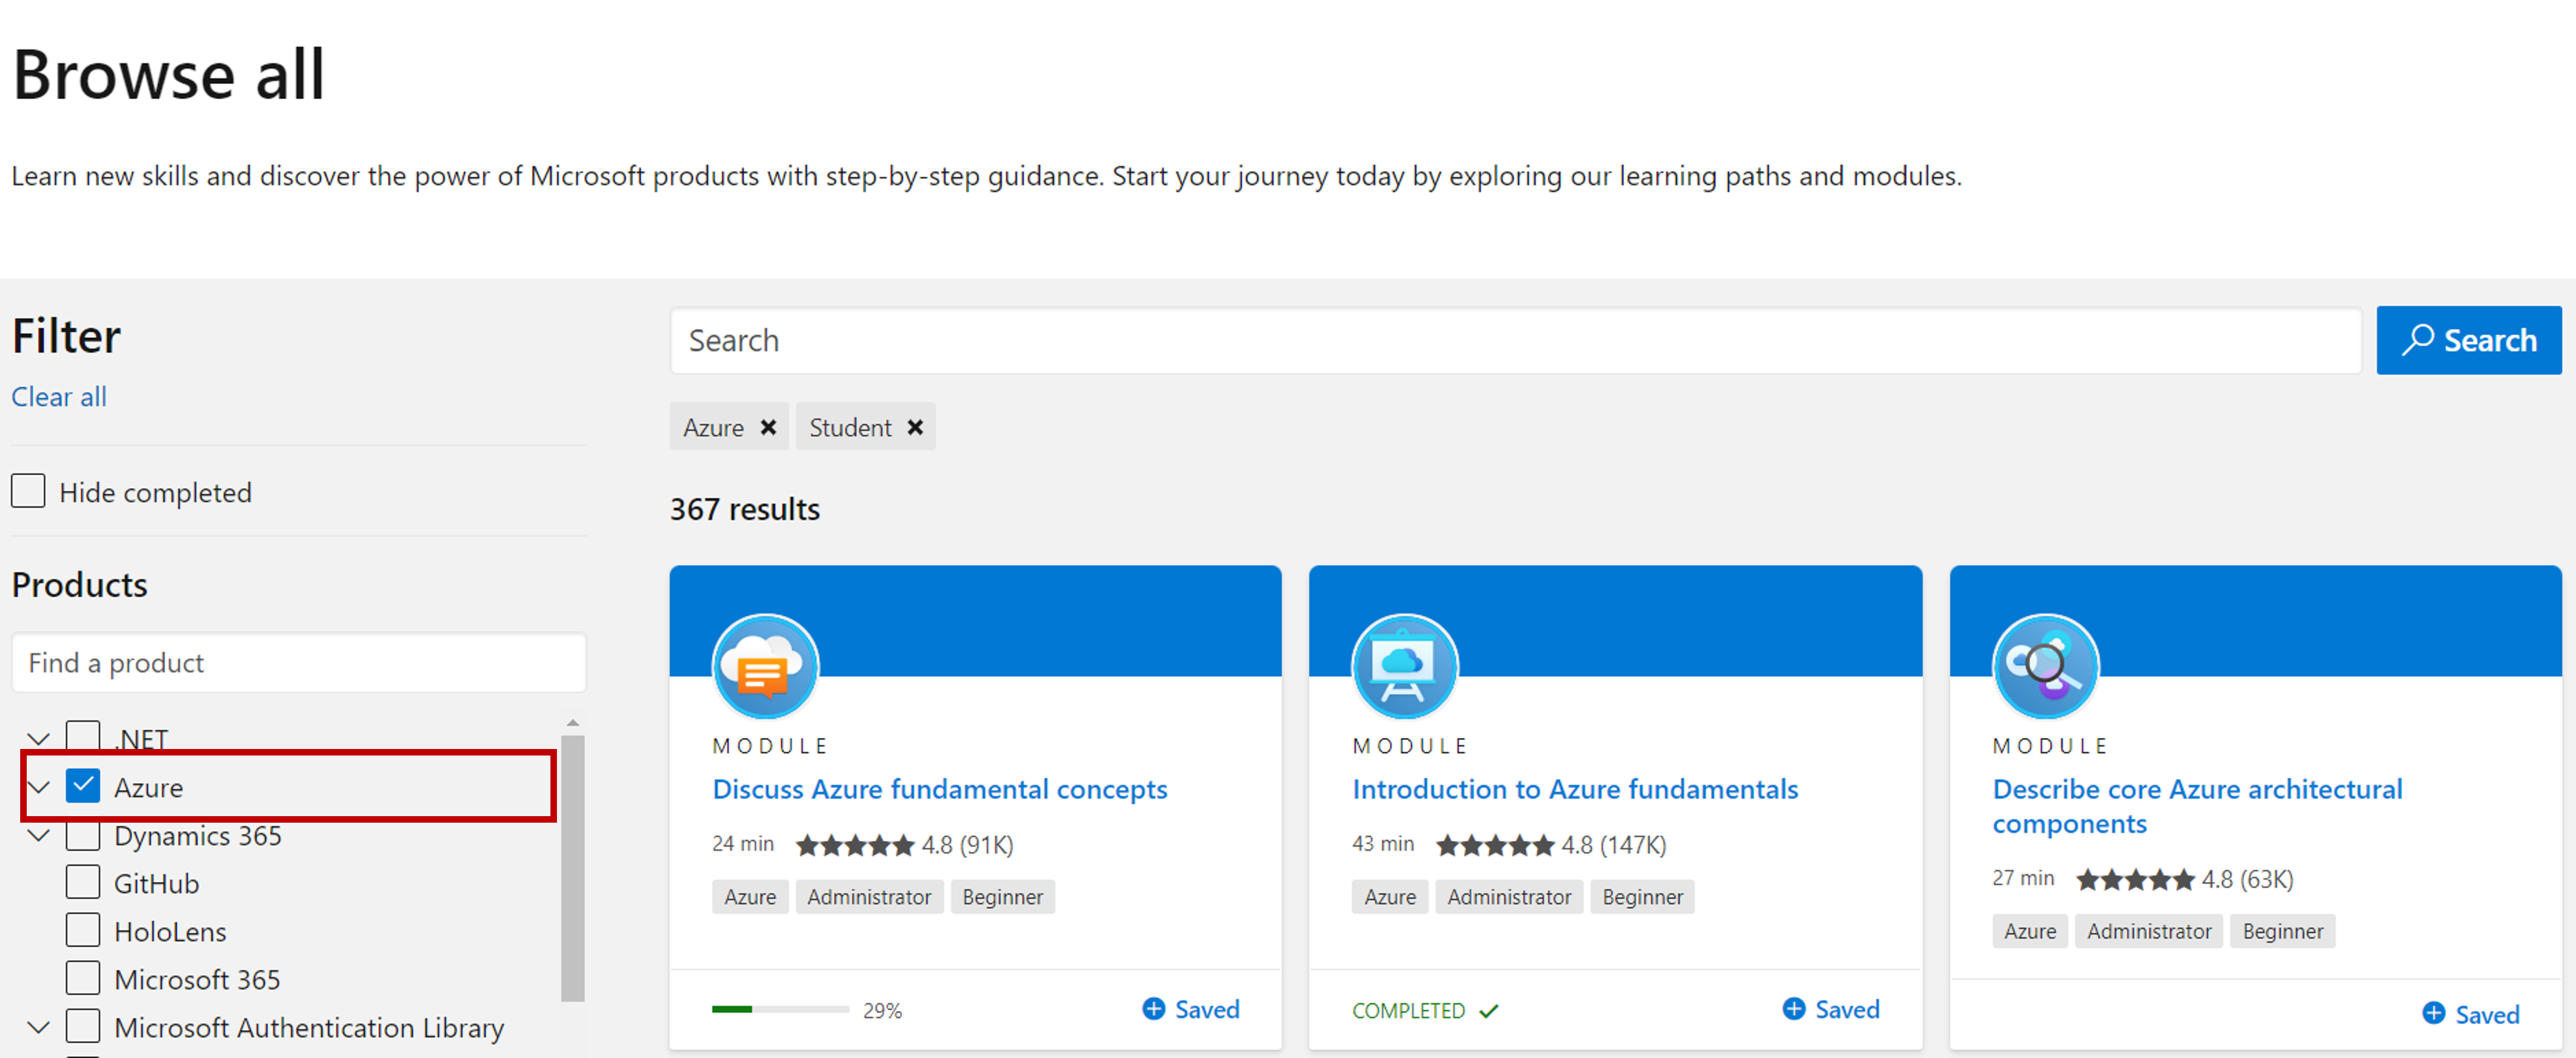Screen dimensions: 2576x1058
Task: Expand the Azure product tree
Action: tap(38, 787)
